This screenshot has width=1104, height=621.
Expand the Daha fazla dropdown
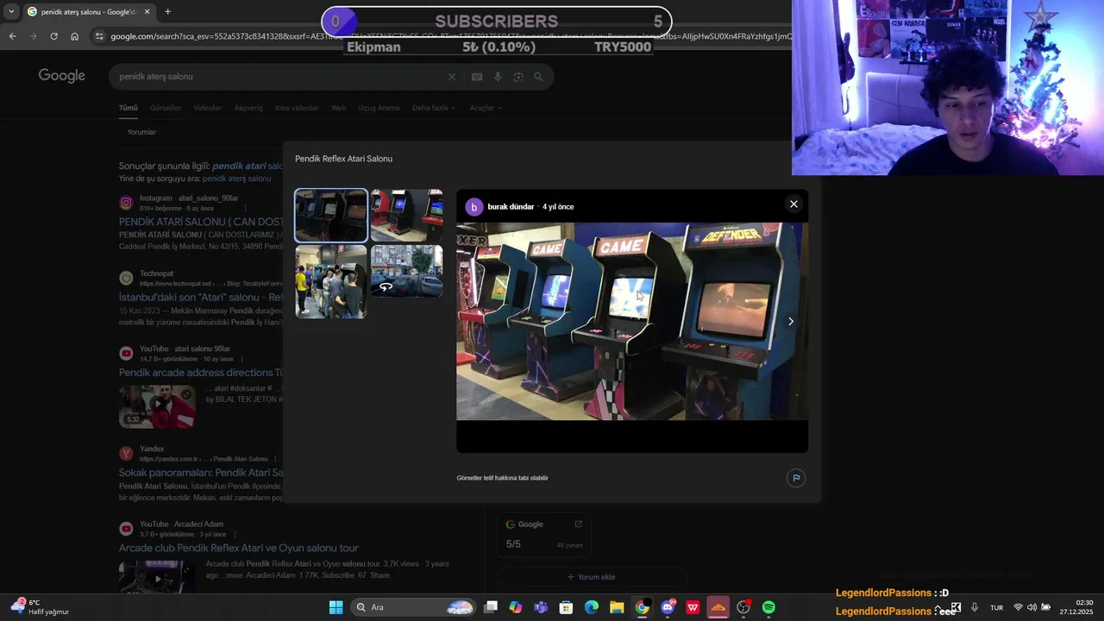click(433, 108)
